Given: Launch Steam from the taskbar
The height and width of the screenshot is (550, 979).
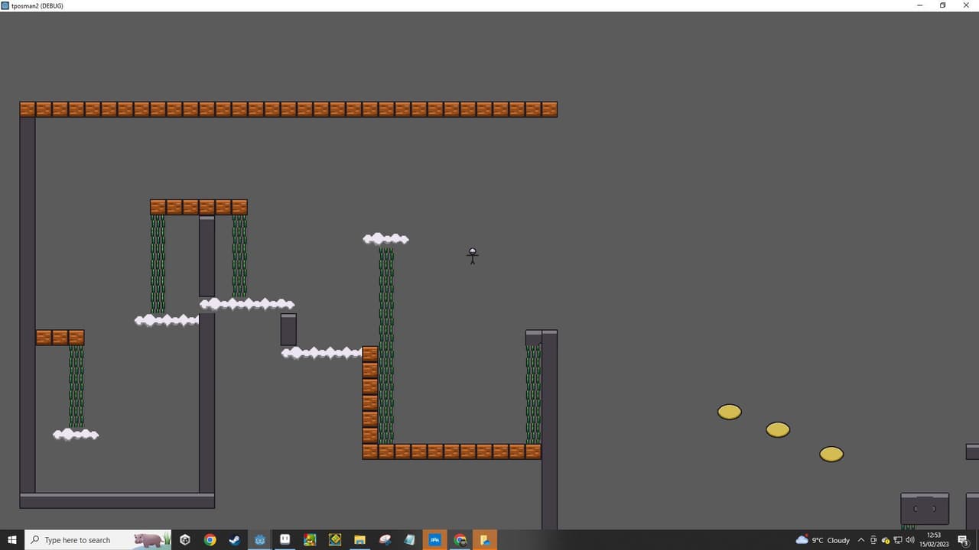Looking at the screenshot, I should click(x=235, y=540).
